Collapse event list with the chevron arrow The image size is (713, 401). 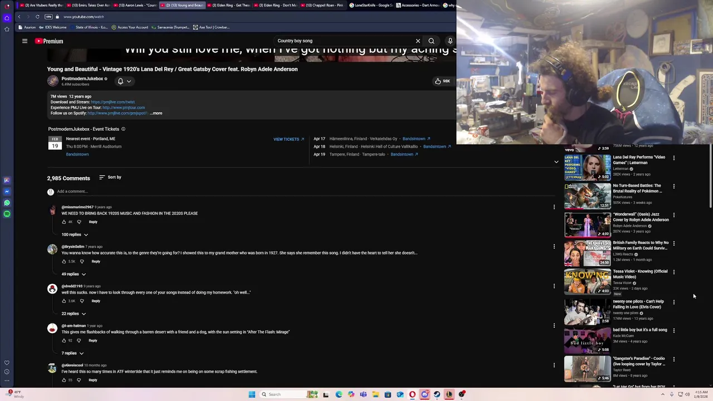556,162
